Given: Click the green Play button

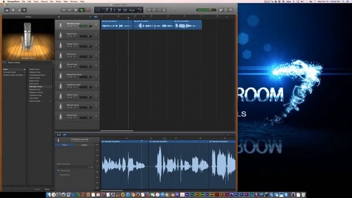Looking at the screenshot, I should [x=81, y=10].
